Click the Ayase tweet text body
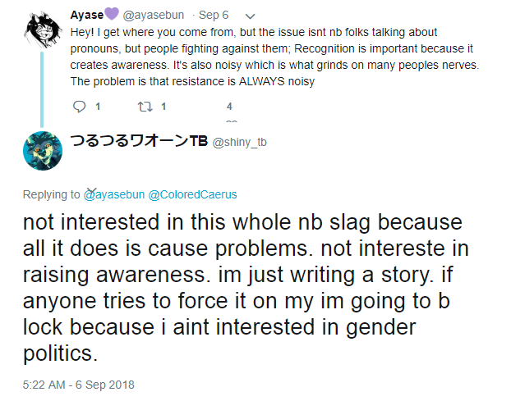511x401 pixels. pyautogui.click(x=274, y=57)
